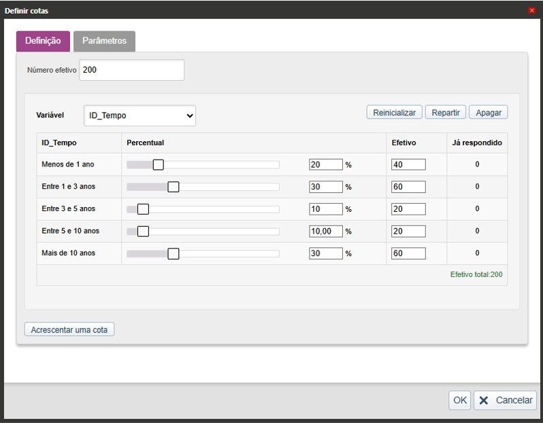
Task: Click the Número efetivo label
Action: (x=52, y=70)
